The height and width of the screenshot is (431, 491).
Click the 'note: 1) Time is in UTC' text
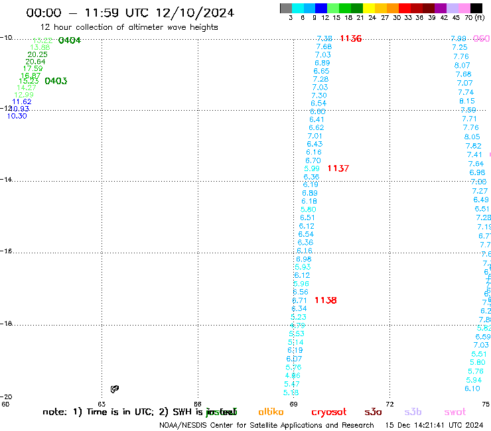tap(98, 412)
